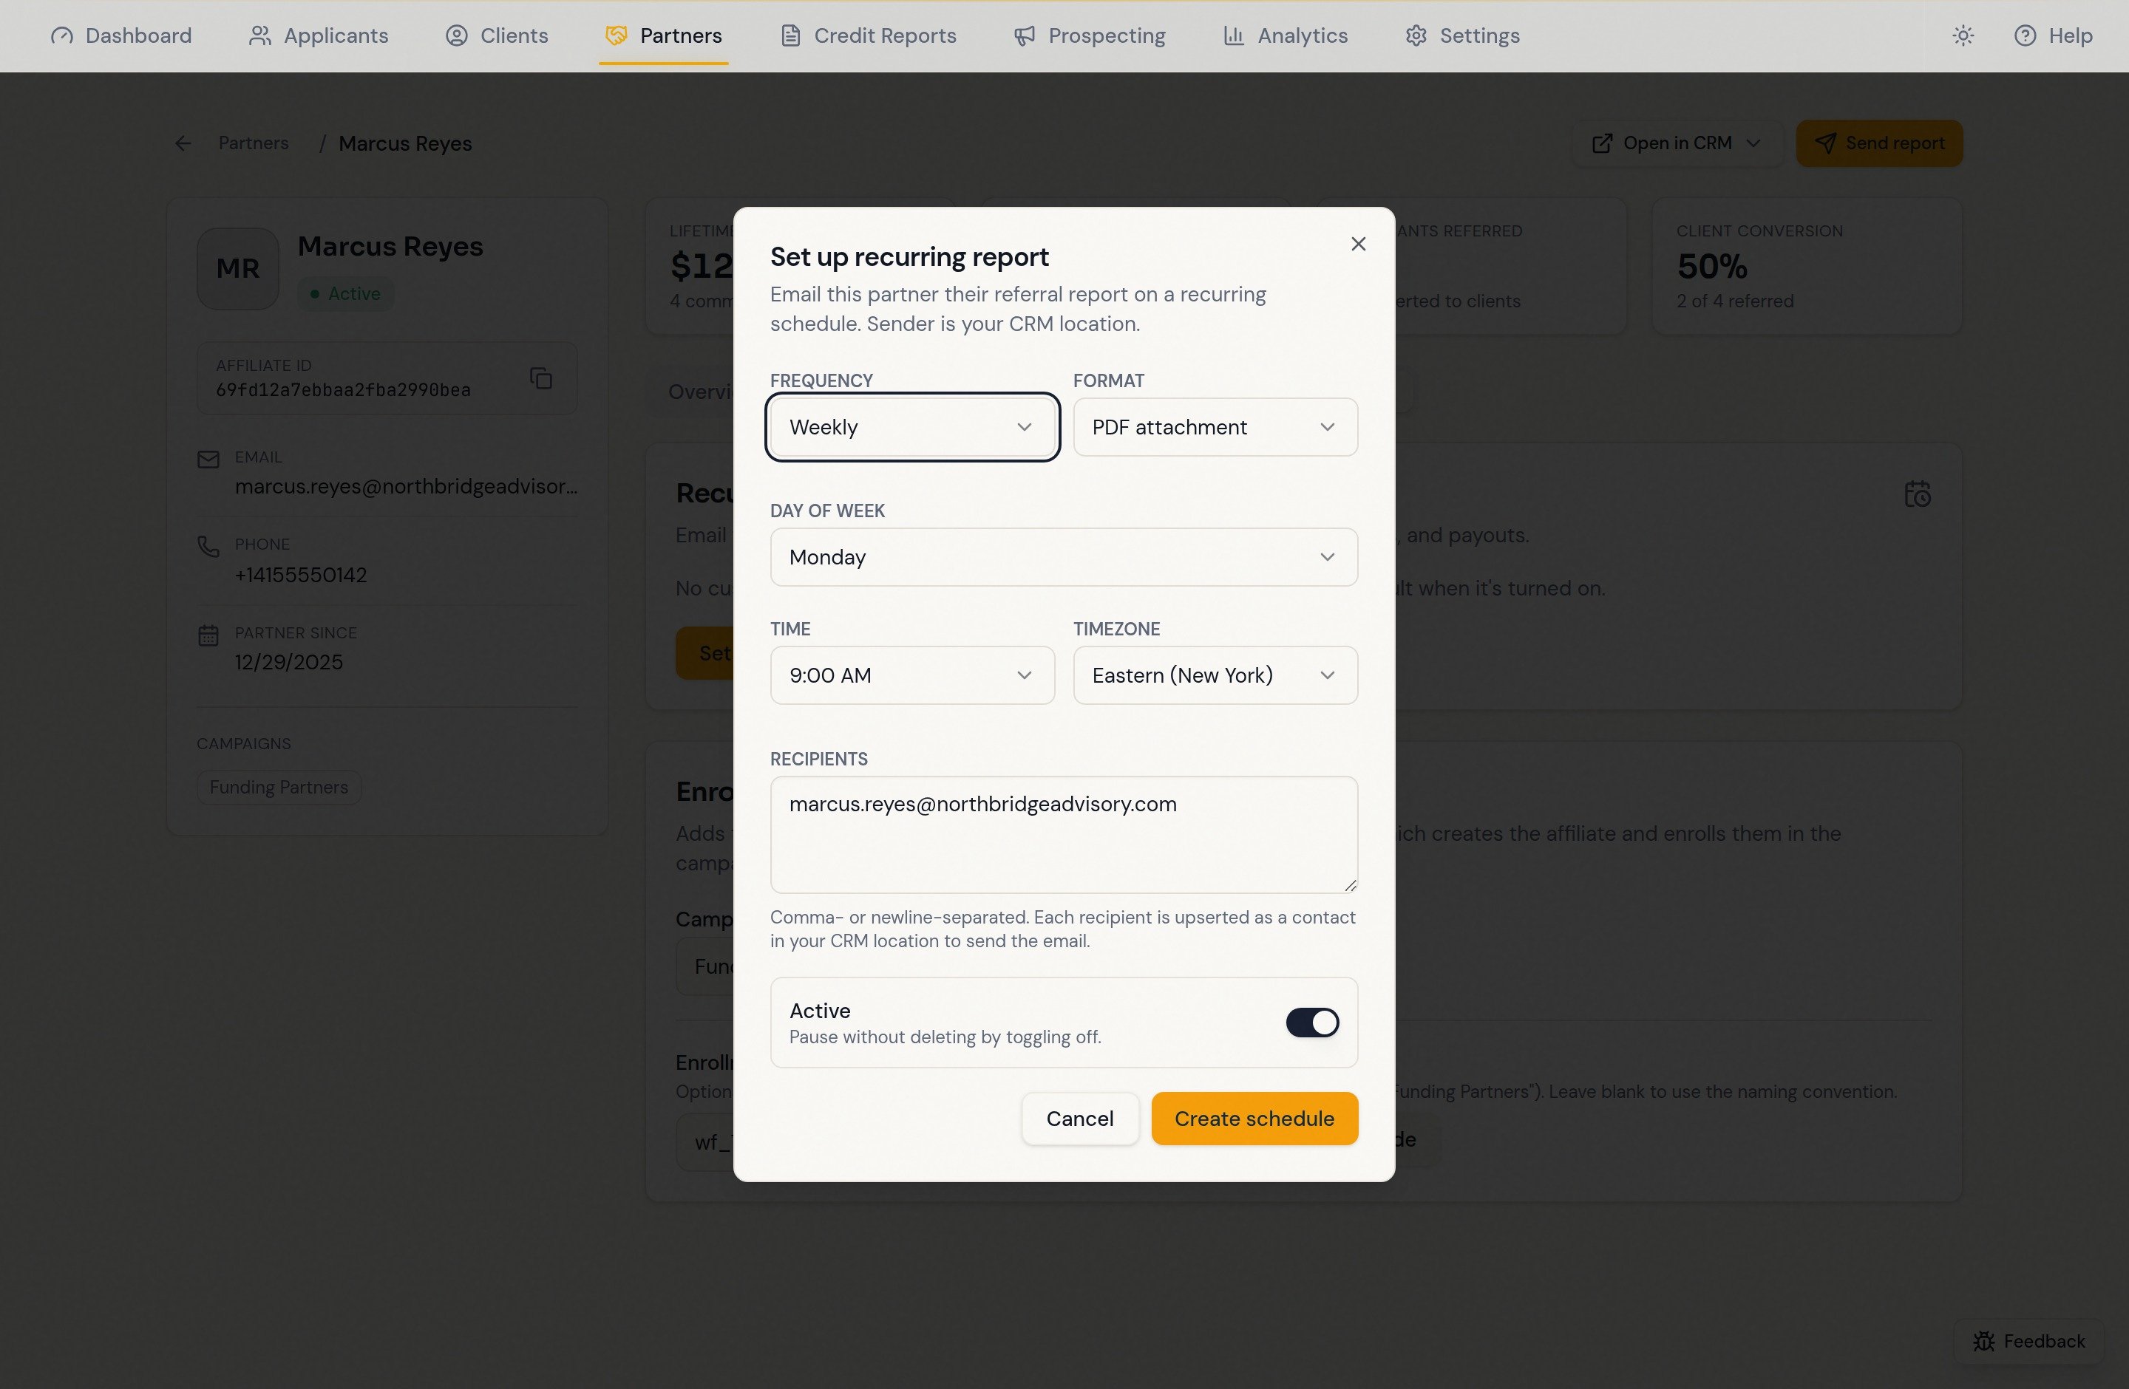Click the Dashboard gauge icon
The image size is (2129, 1389).
point(61,35)
